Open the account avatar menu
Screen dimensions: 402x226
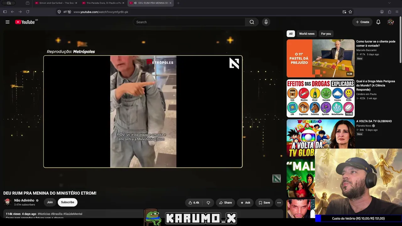(391, 22)
